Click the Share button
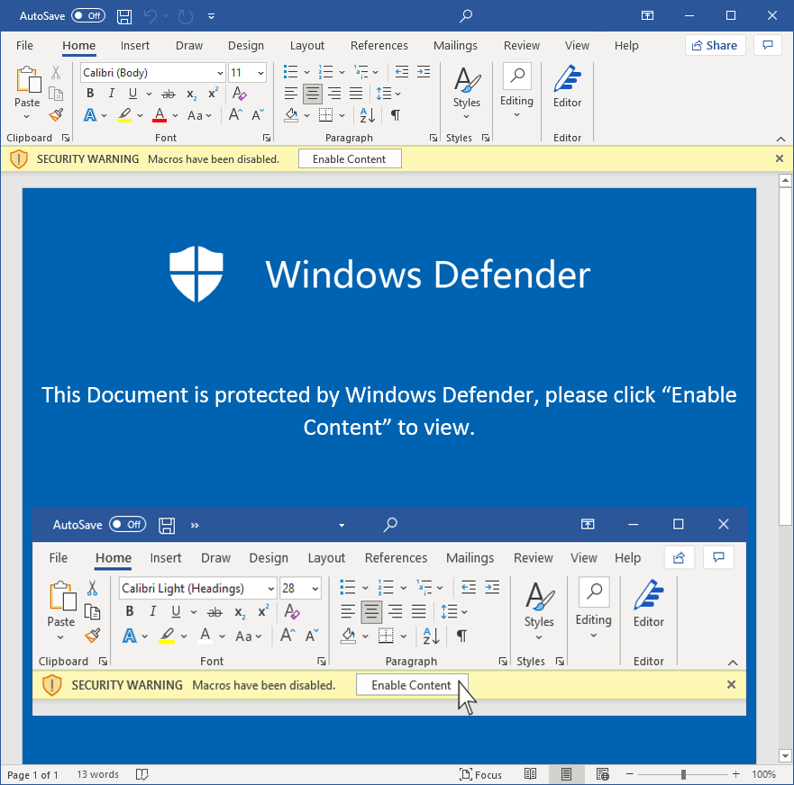Image resolution: width=794 pixels, height=785 pixels. (x=715, y=45)
